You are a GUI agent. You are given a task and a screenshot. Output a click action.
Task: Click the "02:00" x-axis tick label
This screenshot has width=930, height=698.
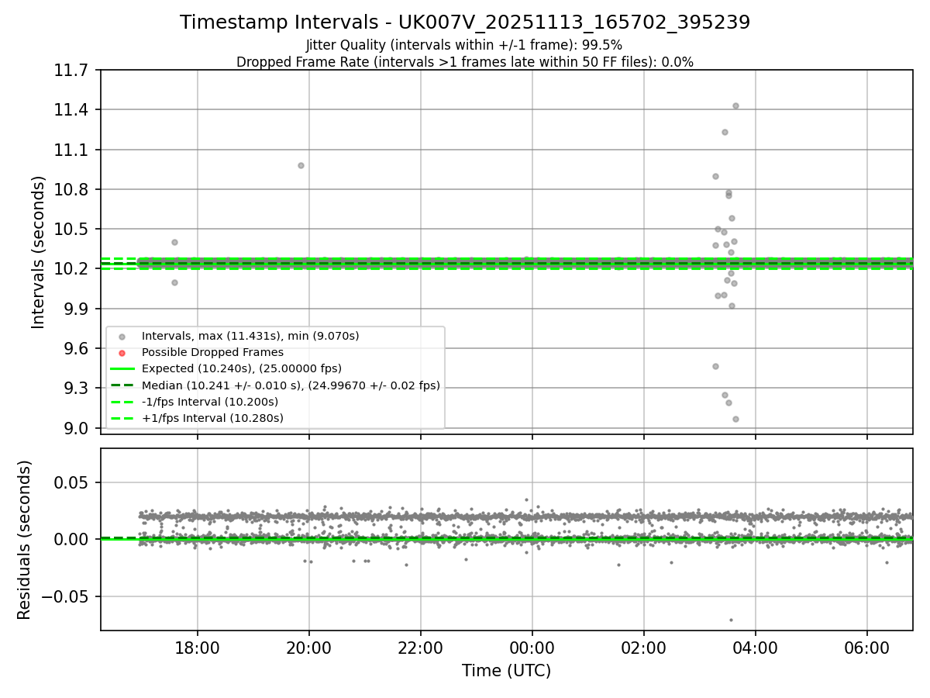pos(644,648)
